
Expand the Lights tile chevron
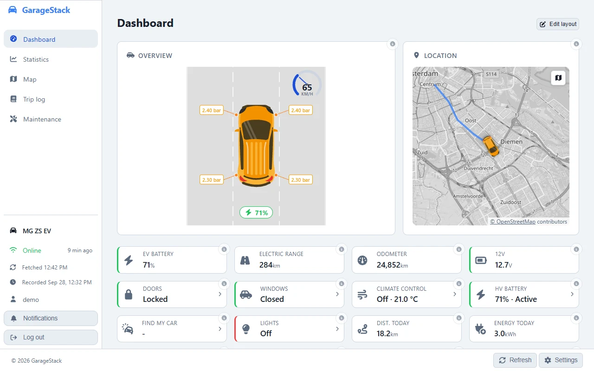337,329
